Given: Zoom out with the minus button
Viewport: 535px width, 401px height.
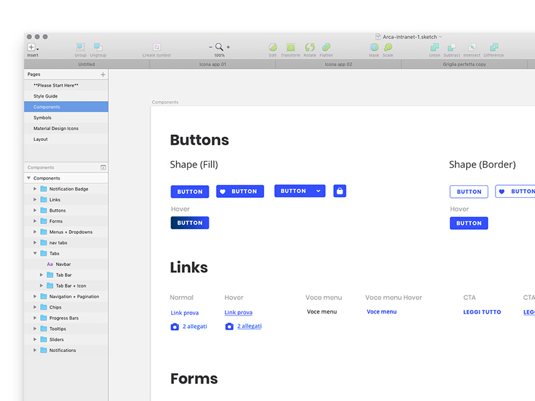Looking at the screenshot, I should (211, 47).
